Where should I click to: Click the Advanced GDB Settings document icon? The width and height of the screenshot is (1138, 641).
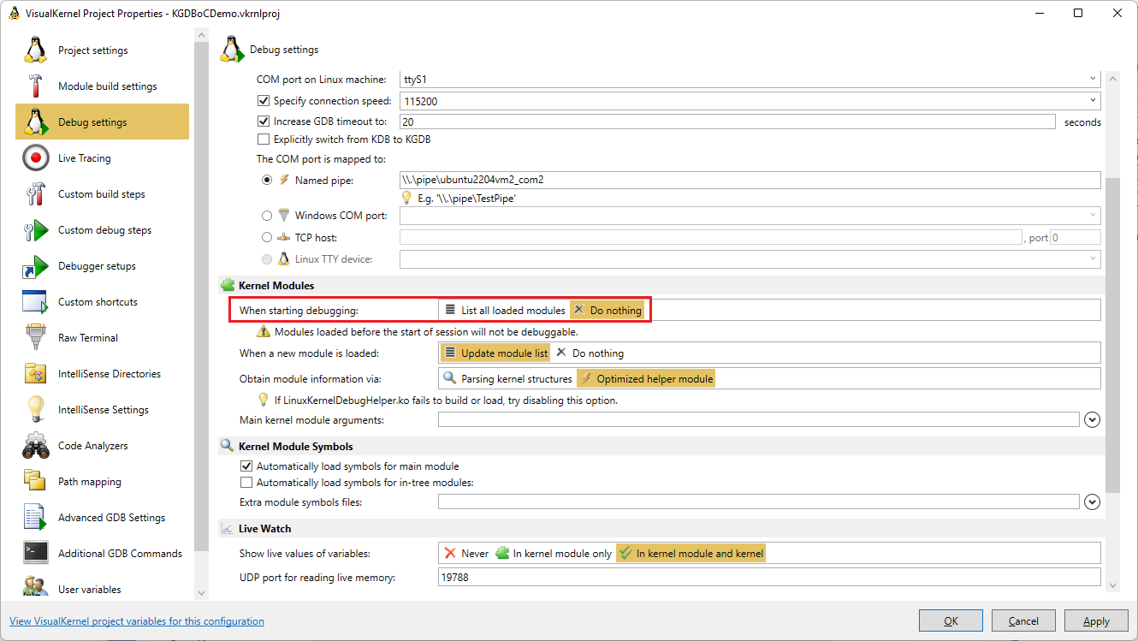[x=35, y=518]
